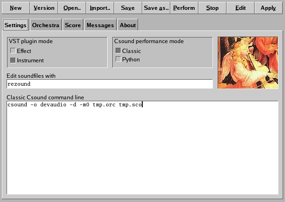View the Messages tab
Viewport: 285px width, 202px height.
[100, 25]
